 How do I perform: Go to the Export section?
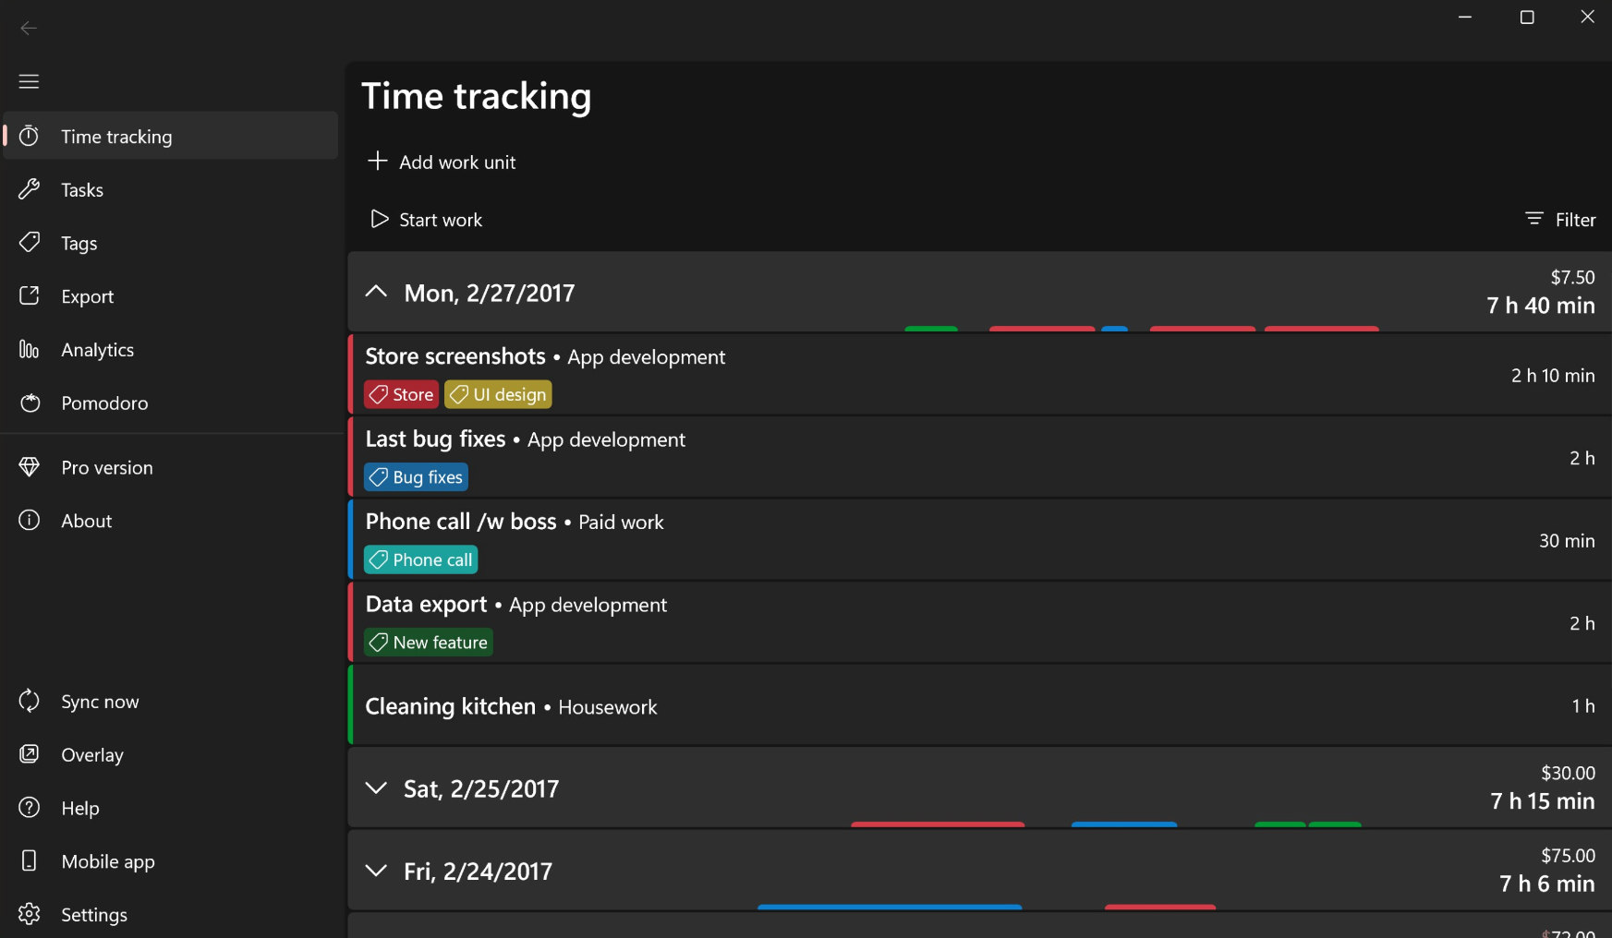point(171,296)
